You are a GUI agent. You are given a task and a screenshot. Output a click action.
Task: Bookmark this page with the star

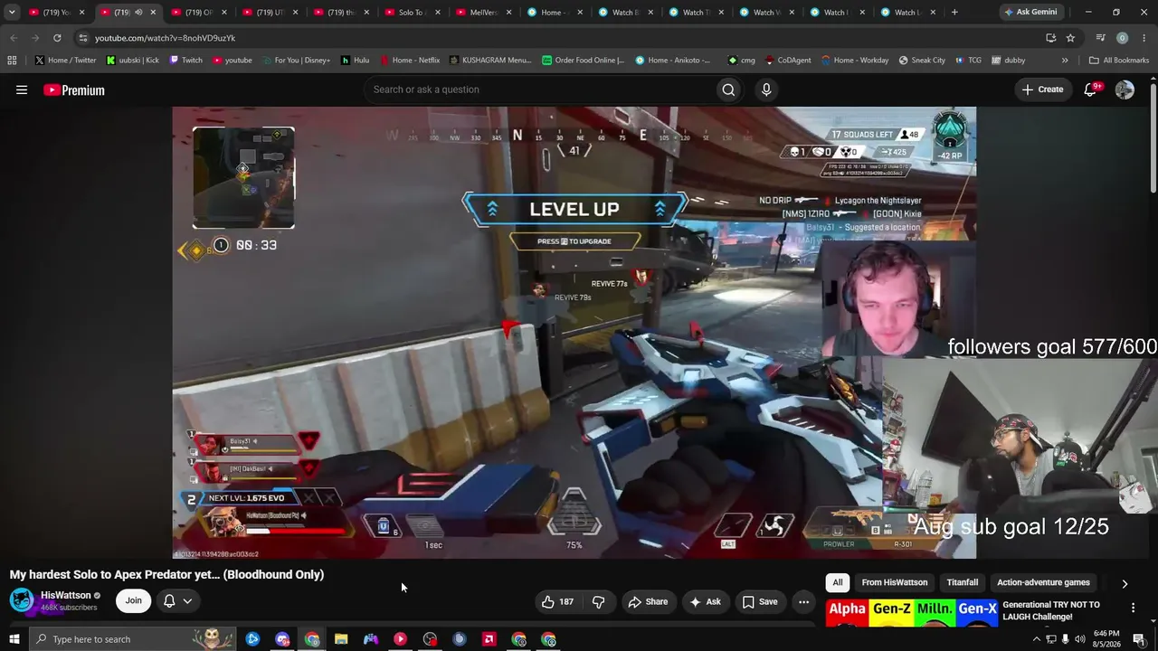pos(1070,38)
